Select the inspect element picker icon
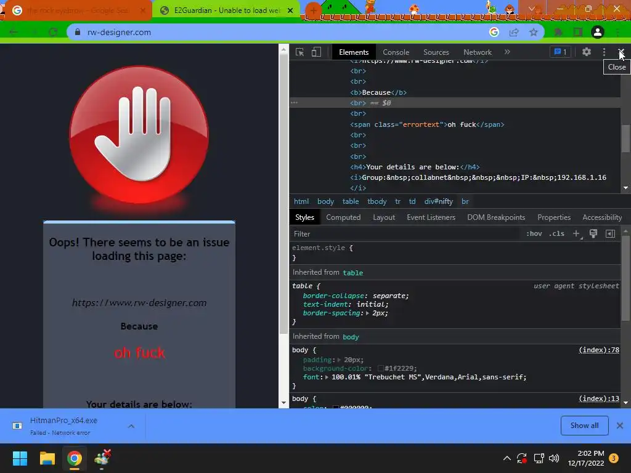 click(x=299, y=52)
